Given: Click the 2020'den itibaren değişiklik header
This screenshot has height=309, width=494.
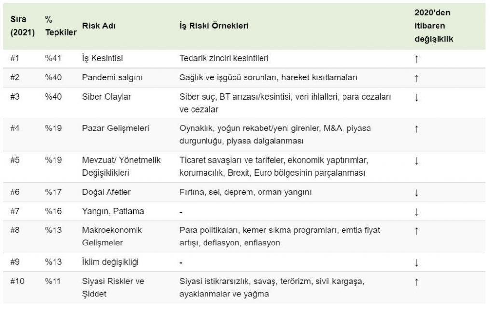Looking at the screenshot, I should coord(434,26).
